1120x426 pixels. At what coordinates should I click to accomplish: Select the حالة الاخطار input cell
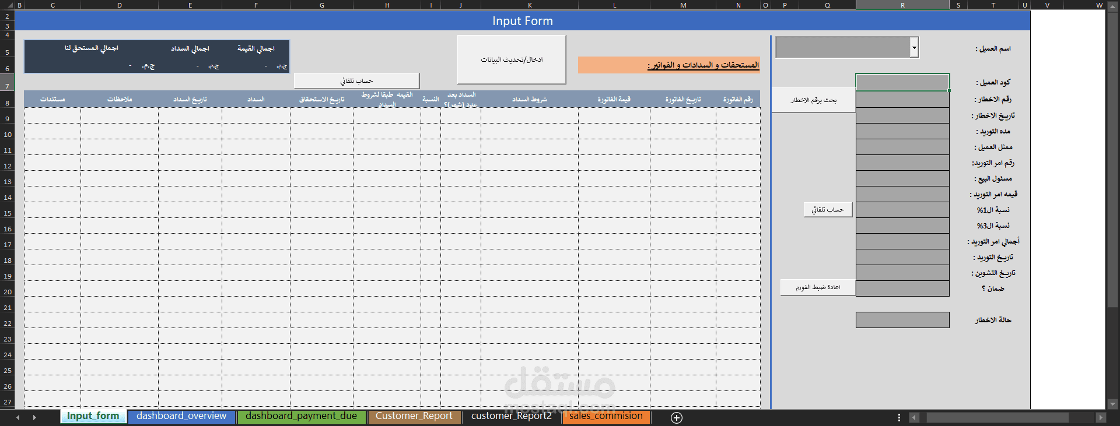point(902,320)
